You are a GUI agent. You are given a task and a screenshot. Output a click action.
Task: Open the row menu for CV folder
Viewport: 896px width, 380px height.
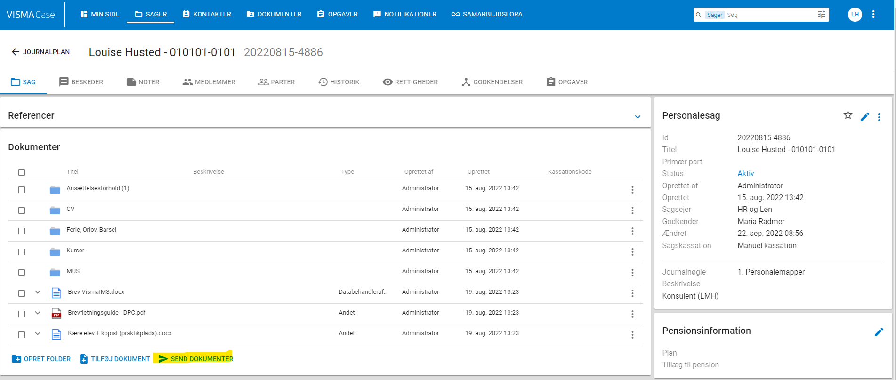[x=632, y=210]
